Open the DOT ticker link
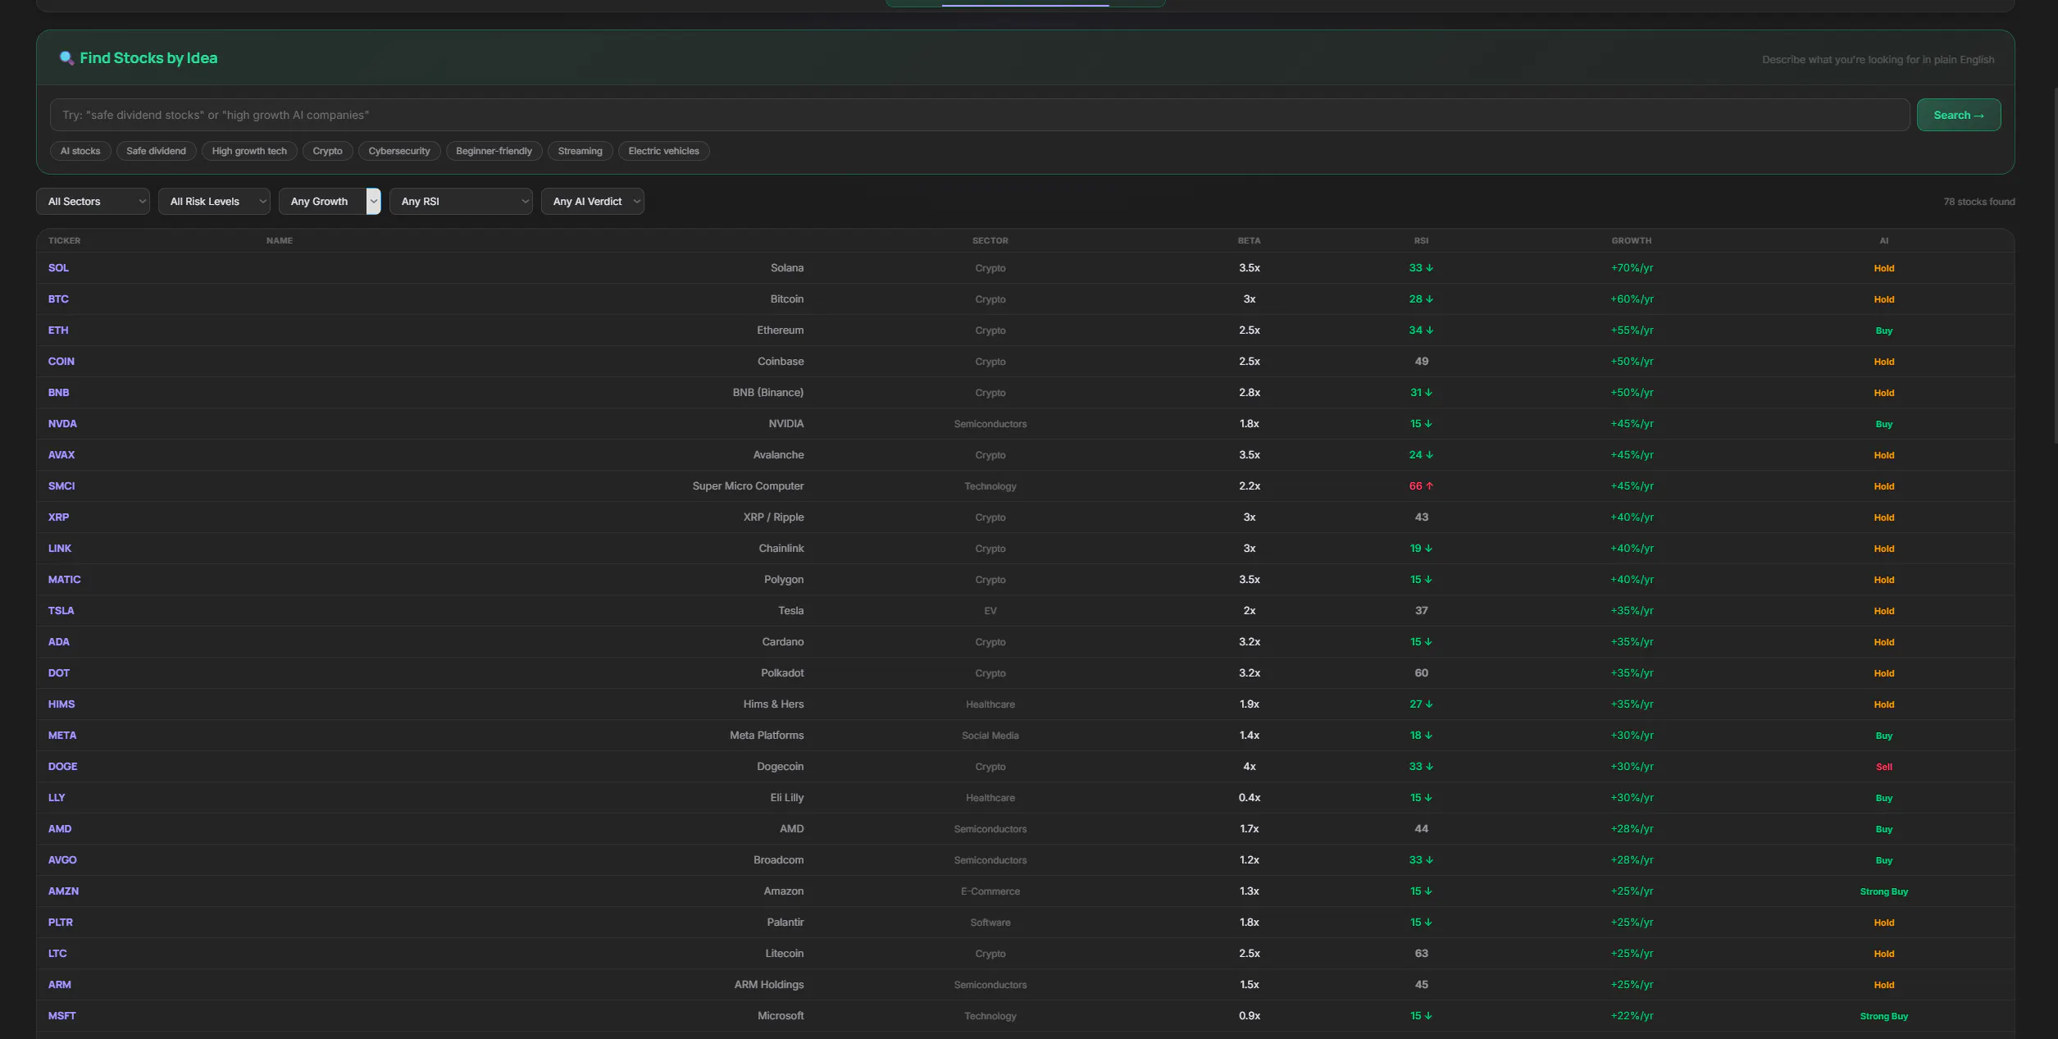Viewport: 2058px width, 1039px height. click(x=59, y=673)
